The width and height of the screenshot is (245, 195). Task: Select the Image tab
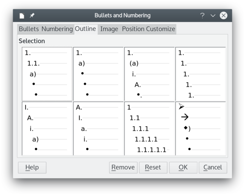point(109,29)
